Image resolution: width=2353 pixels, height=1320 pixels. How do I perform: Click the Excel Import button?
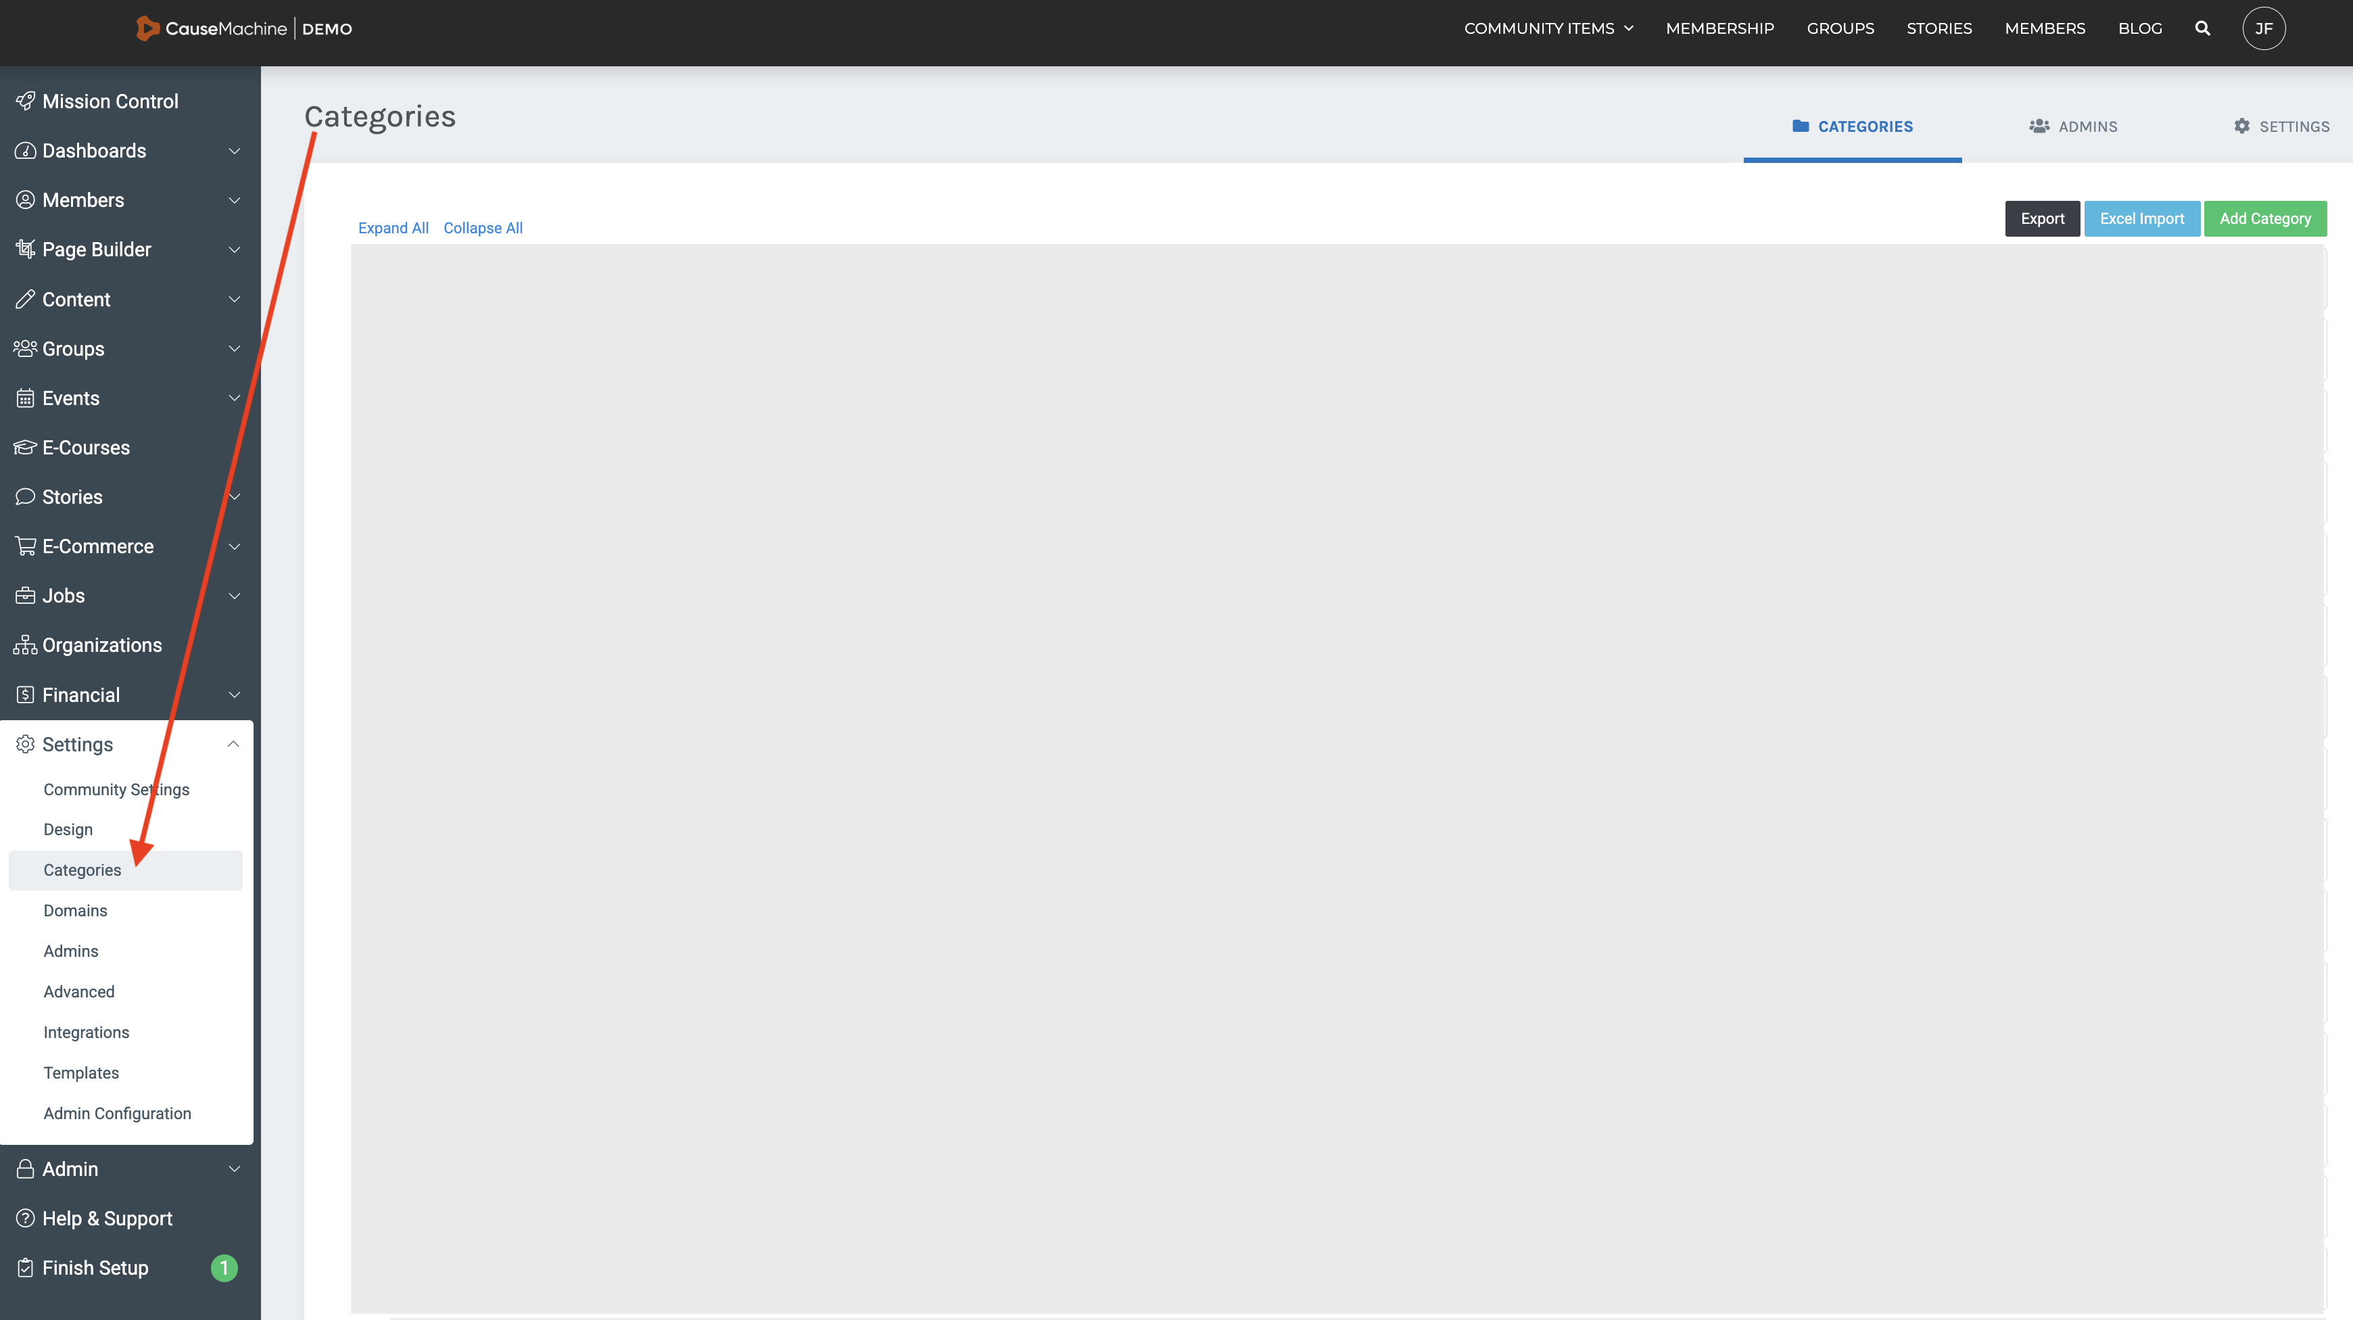click(x=2141, y=218)
